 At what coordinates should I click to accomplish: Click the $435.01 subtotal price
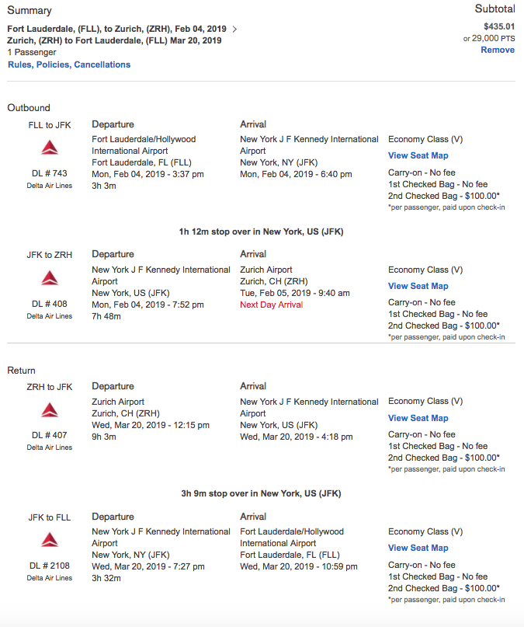pyautogui.click(x=498, y=26)
